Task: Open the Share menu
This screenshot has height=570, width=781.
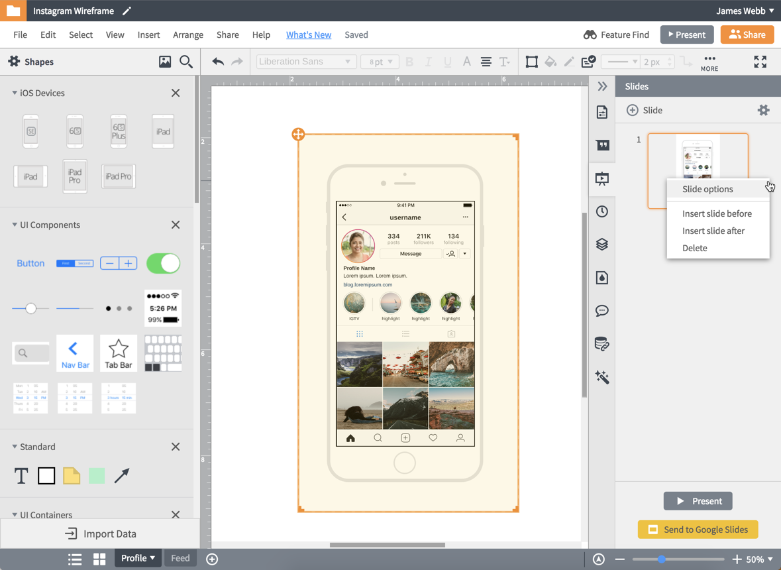Action: click(x=227, y=34)
